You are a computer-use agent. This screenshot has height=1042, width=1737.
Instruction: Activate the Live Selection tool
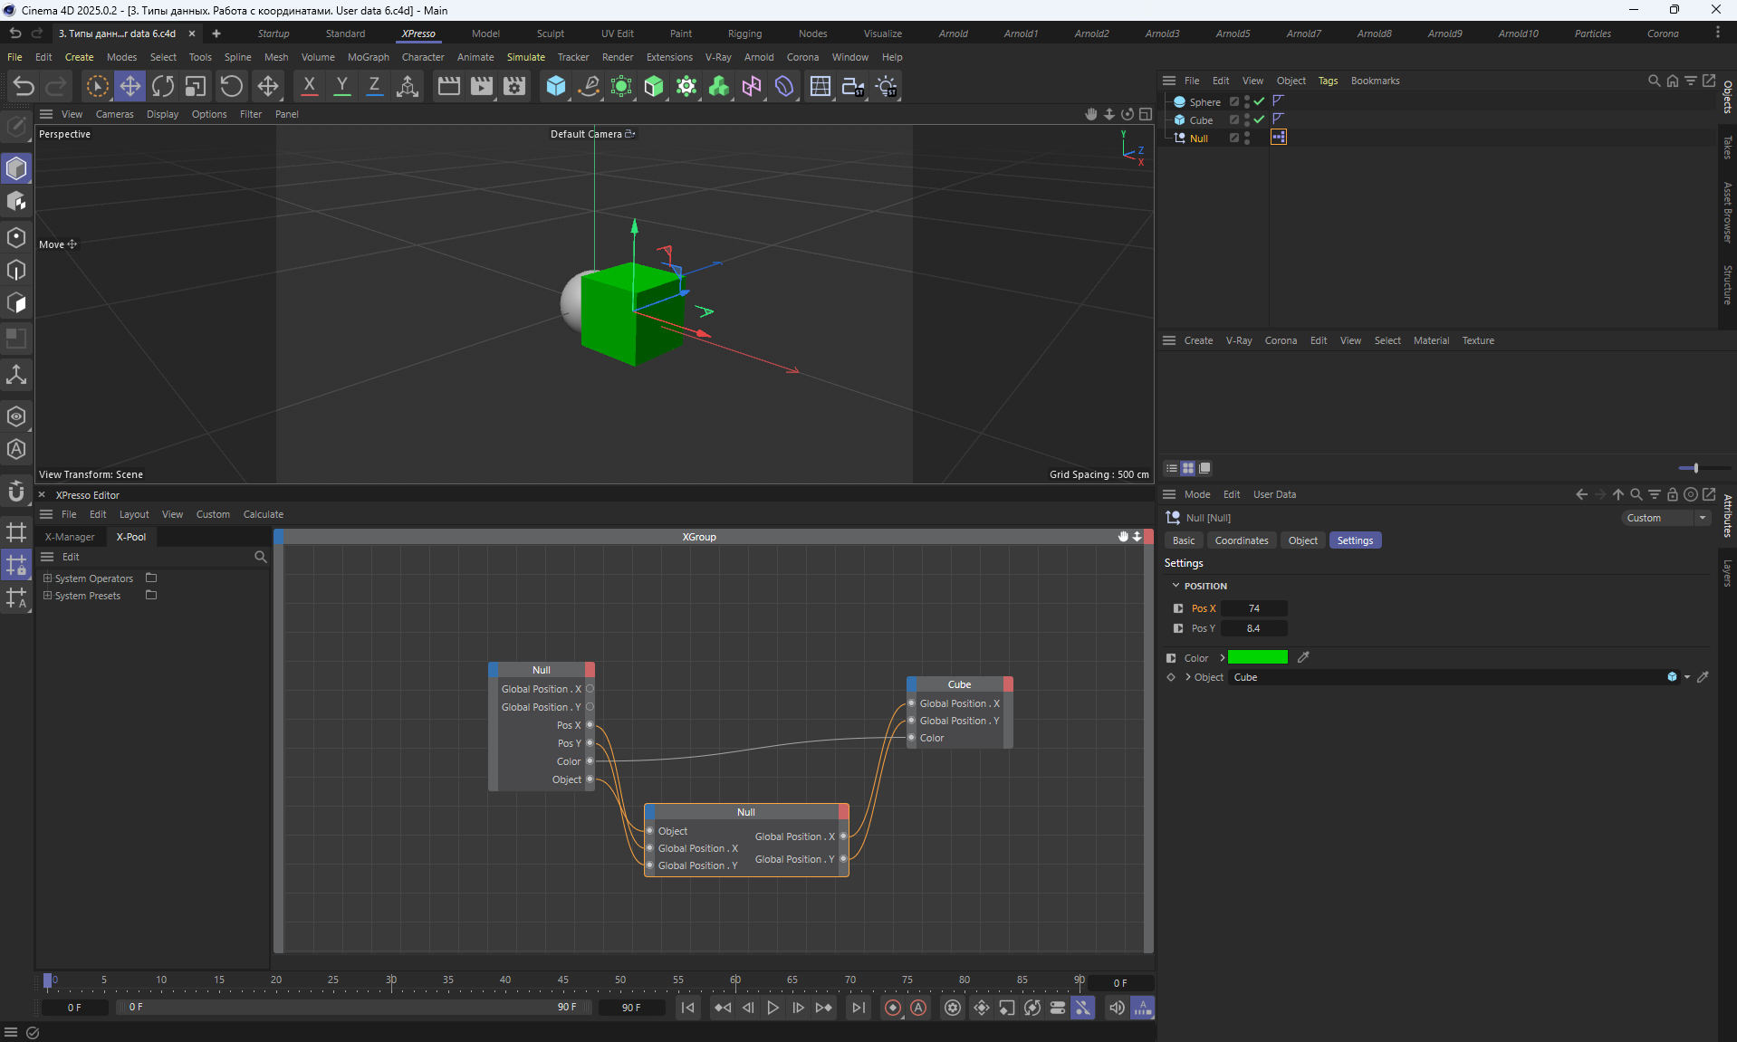[x=97, y=86]
